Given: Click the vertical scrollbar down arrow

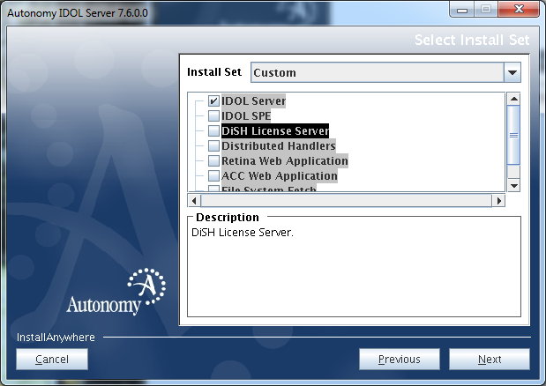Looking at the screenshot, I should click(x=513, y=185).
